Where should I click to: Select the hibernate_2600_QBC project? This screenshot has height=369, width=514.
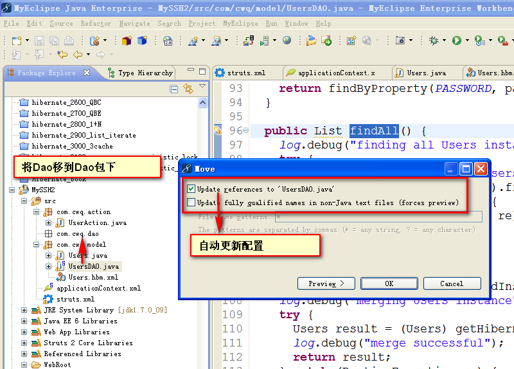click(66, 102)
